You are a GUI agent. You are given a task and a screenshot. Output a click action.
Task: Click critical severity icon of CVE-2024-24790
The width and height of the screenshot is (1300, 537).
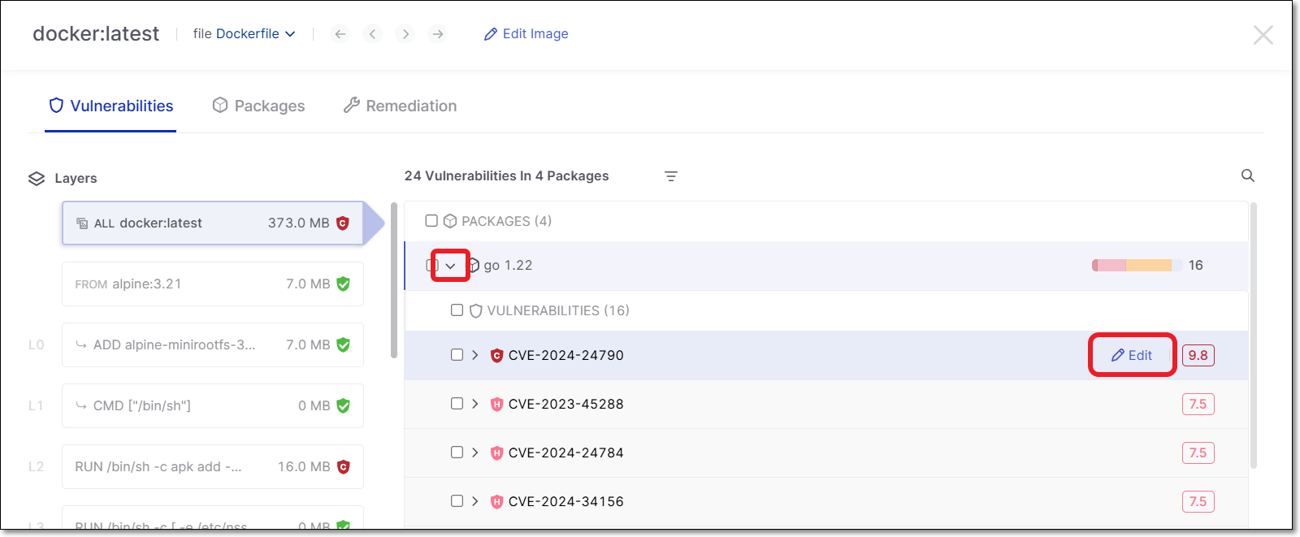pyautogui.click(x=496, y=356)
